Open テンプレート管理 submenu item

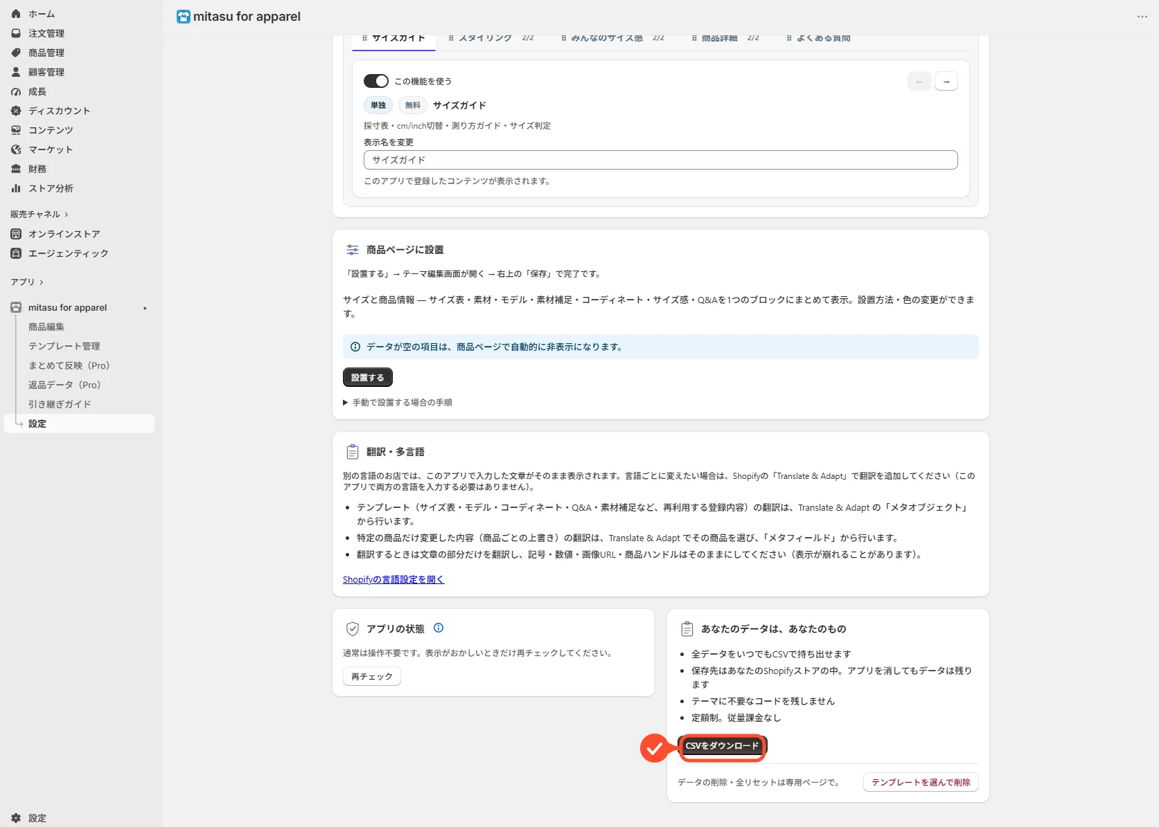point(64,346)
